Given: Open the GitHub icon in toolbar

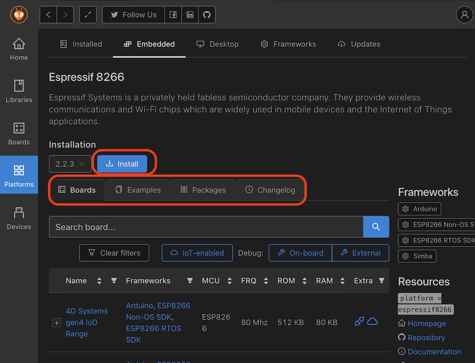Looking at the screenshot, I should click(x=207, y=14).
